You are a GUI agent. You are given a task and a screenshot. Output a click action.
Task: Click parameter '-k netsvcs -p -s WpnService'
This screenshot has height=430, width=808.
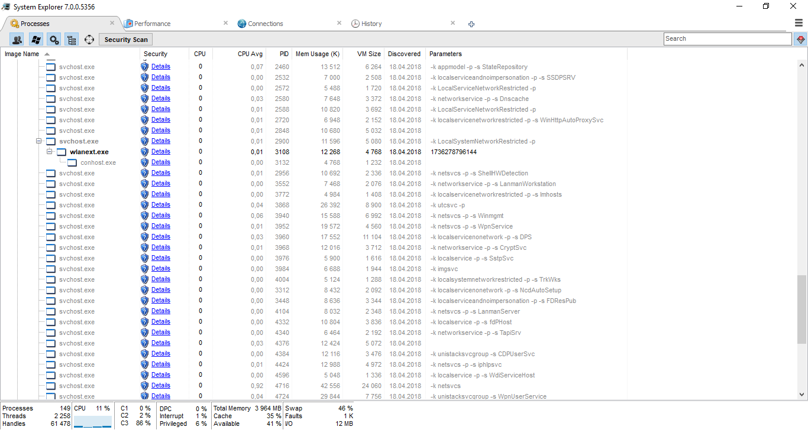tap(471, 226)
